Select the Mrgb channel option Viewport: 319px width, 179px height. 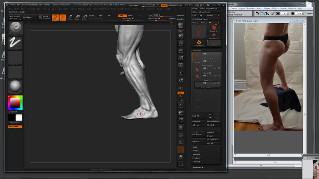pos(92,16)
